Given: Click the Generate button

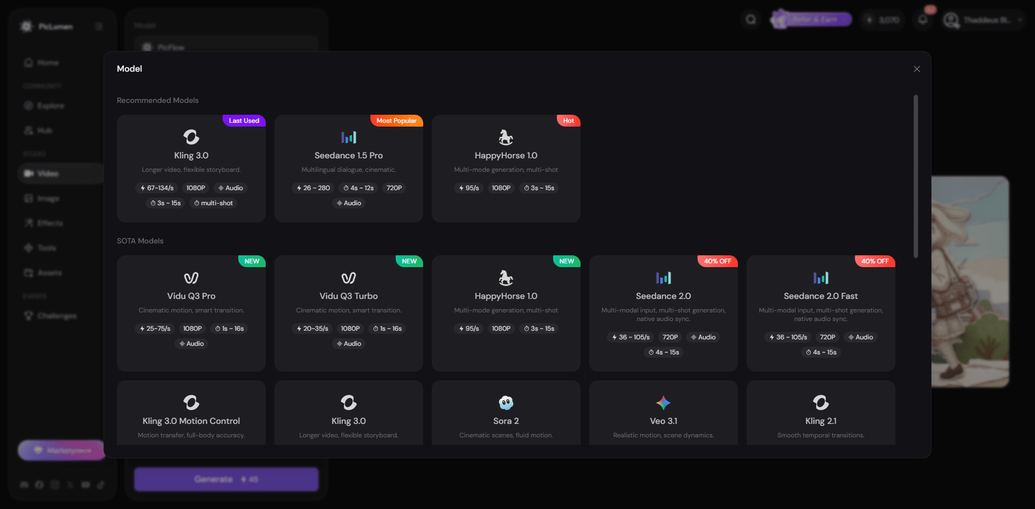Looking at the screenshot, I should (x=226, y=479).
